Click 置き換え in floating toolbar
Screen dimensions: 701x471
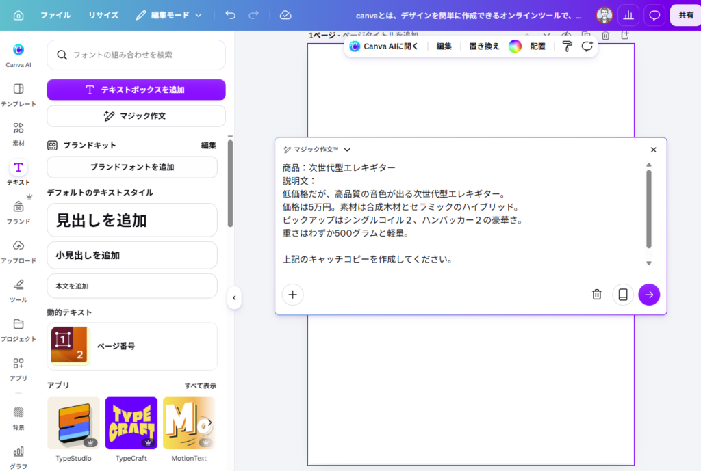click(x=484, y=46)
